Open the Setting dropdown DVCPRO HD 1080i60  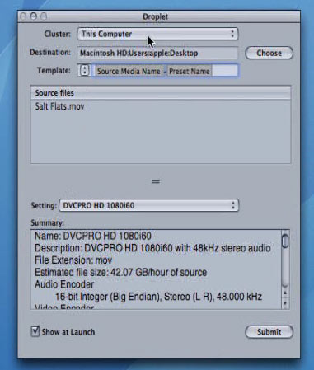(x=149, y=205)
